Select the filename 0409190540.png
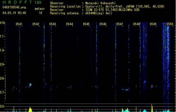Viewport: 176px width, 112px height. (x=14, y=7)
